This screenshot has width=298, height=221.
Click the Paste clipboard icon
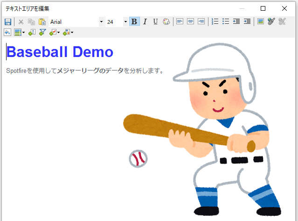point(42,21)
